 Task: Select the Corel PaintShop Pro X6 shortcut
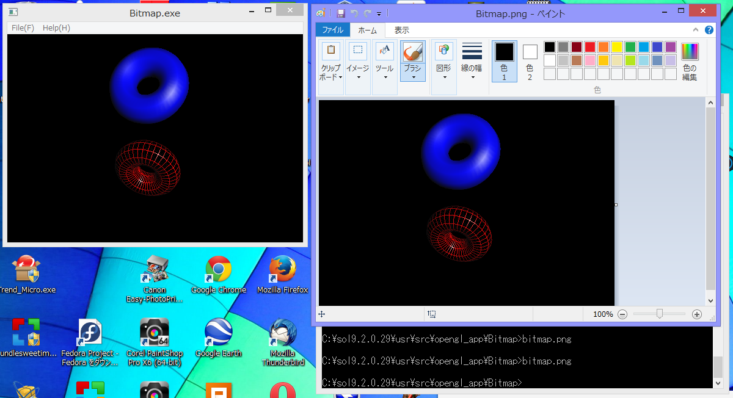[x=155, y=342]
